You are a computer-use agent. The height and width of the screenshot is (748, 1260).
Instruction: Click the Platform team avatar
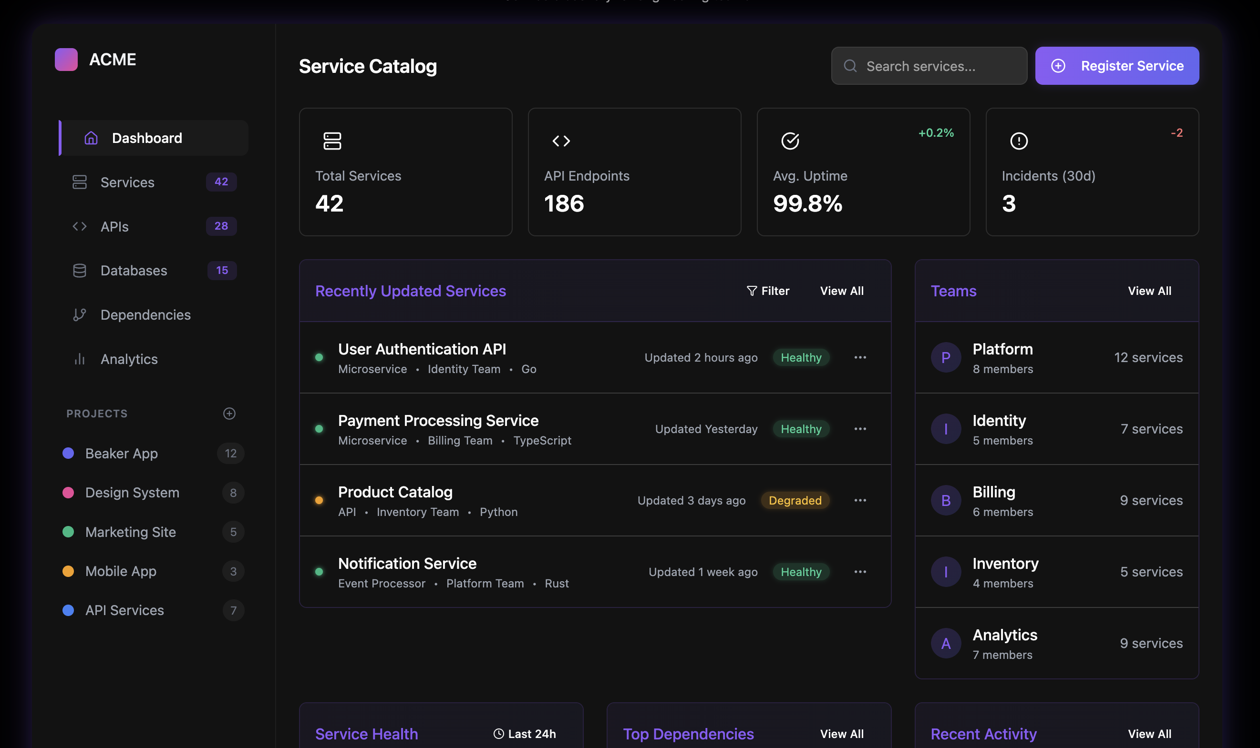[945, 357]
